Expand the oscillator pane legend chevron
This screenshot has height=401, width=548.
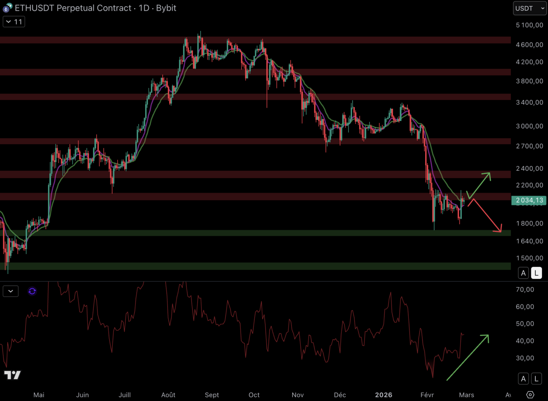tap(10, 291)
